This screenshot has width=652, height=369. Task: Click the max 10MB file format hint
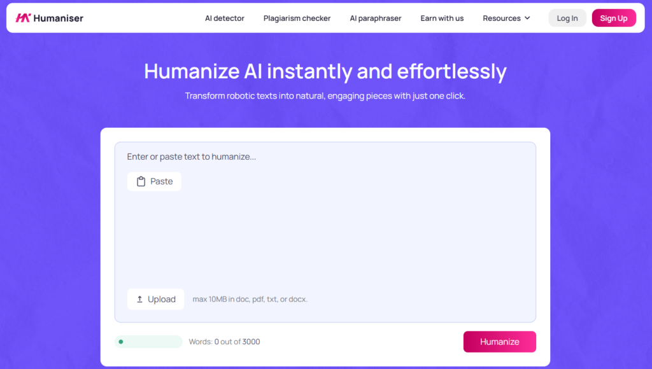coord(250,300)
